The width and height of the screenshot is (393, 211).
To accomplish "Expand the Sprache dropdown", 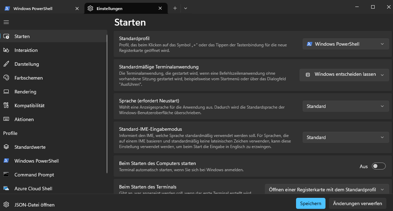I will pos(346,106).
